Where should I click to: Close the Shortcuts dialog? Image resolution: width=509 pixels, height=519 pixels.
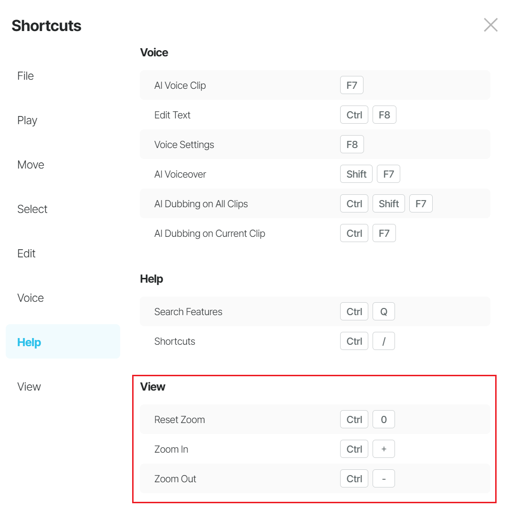click(490, 25)
